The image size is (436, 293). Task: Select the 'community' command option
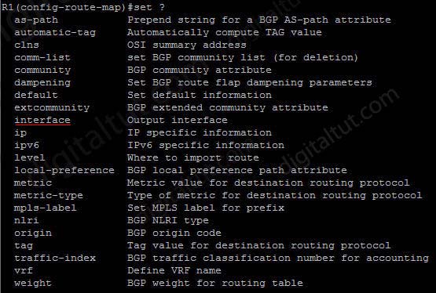coord(42,71)
